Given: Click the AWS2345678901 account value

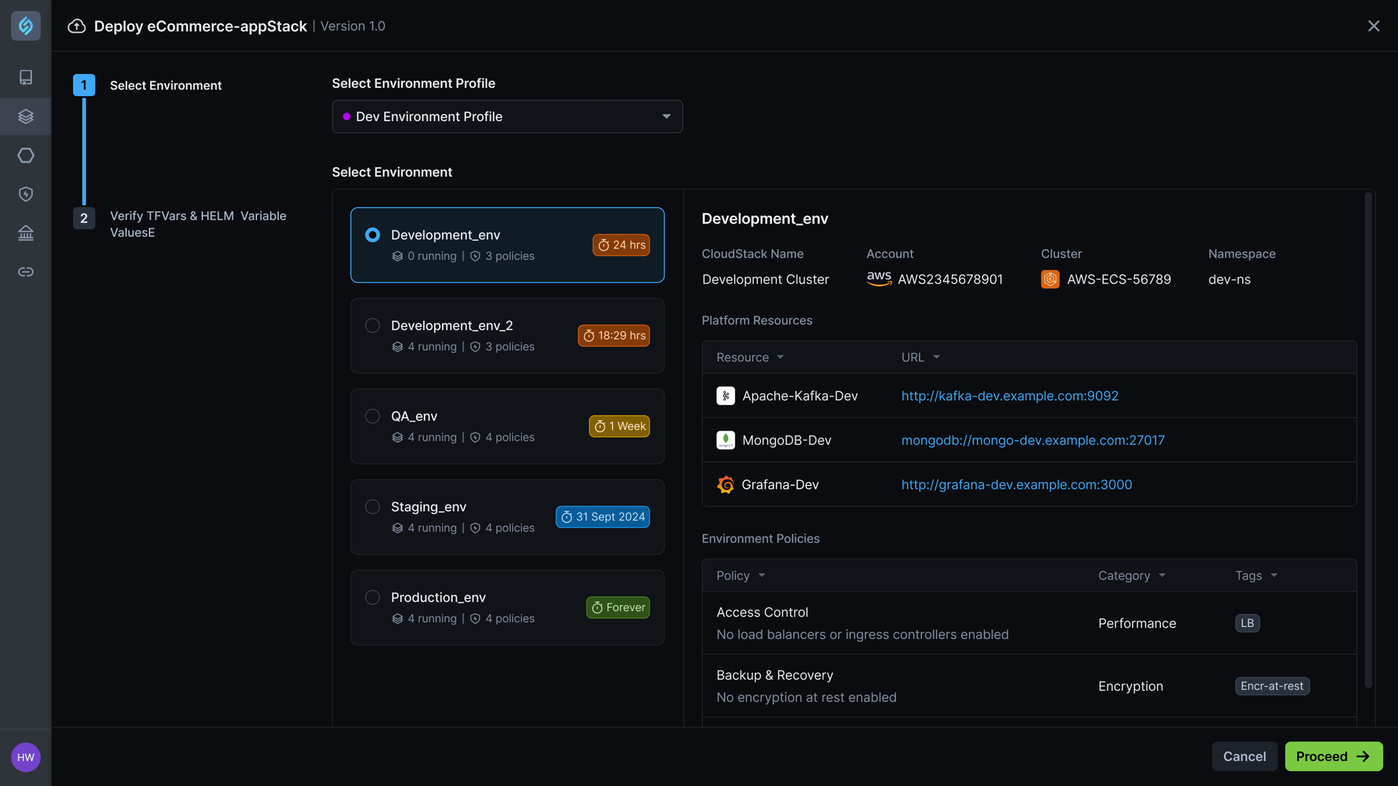Looking at the screenshot, I should point(950,279).
